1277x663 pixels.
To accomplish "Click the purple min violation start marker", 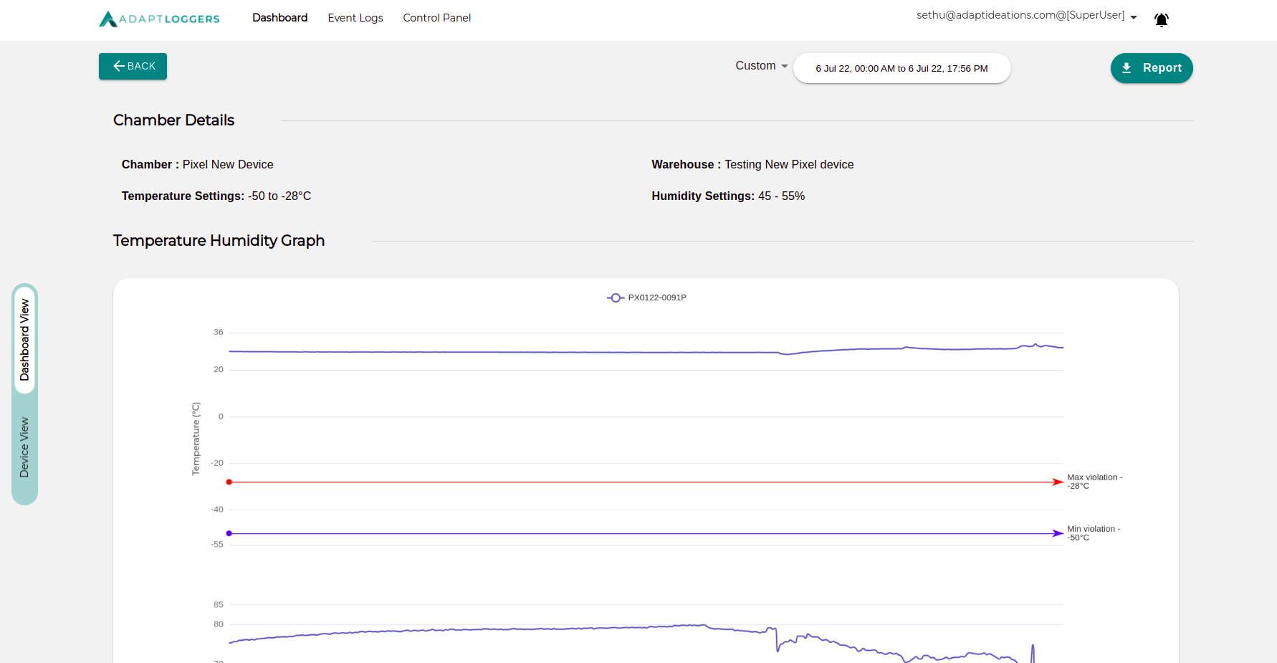I will 229,533.
